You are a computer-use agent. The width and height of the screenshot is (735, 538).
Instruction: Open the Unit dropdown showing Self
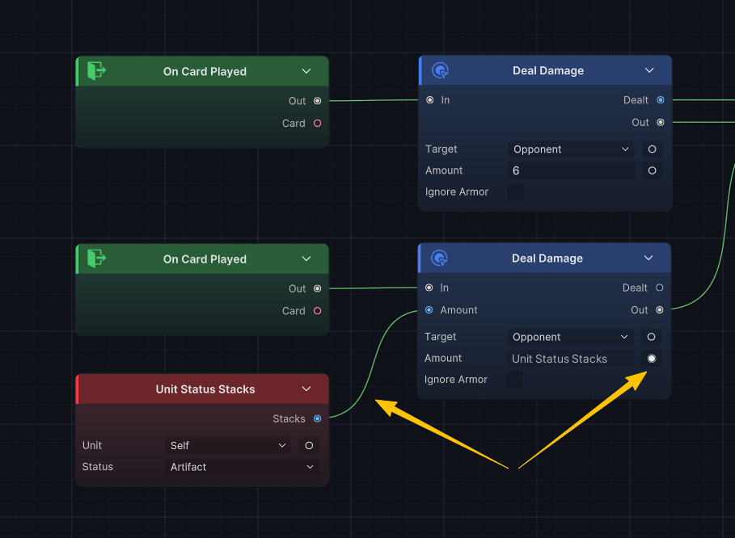pos(228,446)
